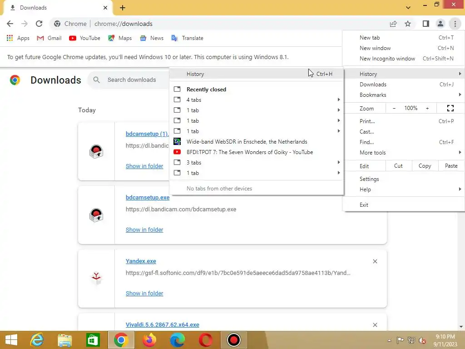
Task: Launch Opera from the taskbar
Action: point(206,340)
